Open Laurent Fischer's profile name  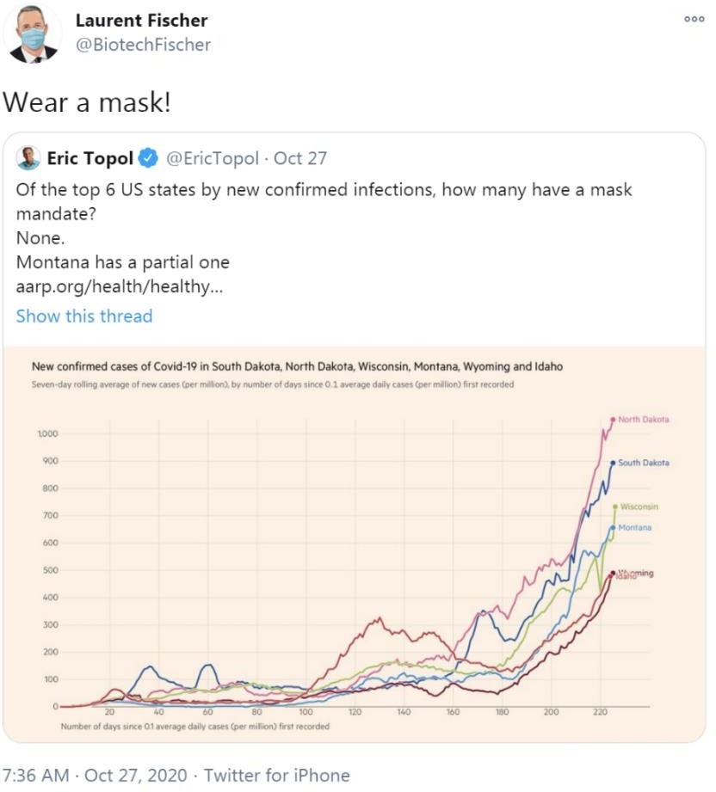coord(141,20)
